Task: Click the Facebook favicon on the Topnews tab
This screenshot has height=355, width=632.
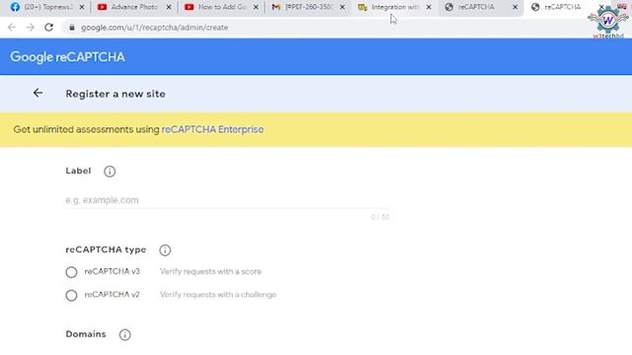Action: coord(16,7)
